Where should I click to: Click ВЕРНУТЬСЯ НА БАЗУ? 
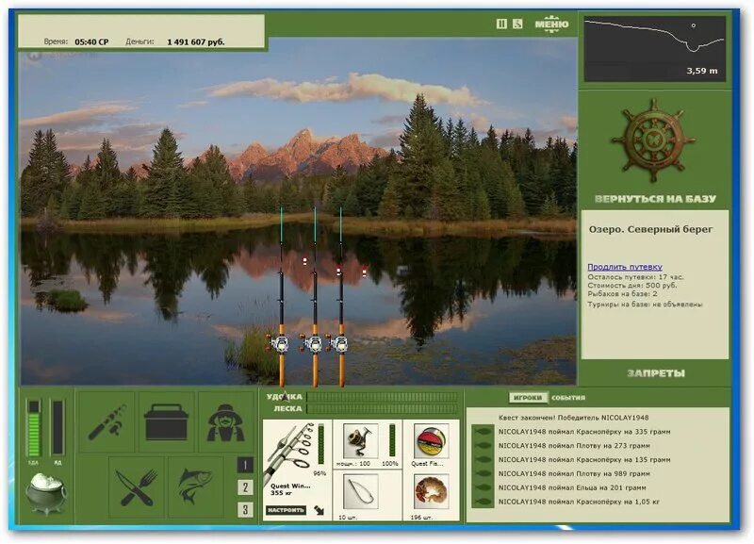click(655, 199)
